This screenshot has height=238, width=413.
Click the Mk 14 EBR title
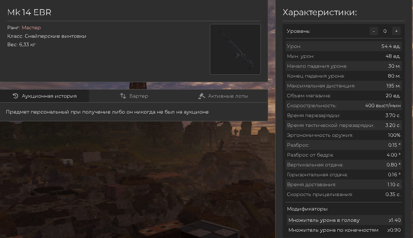(29, 12)
